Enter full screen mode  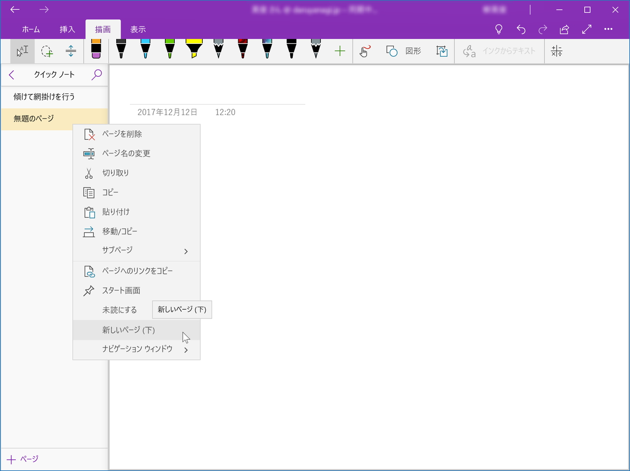point(587,30)
